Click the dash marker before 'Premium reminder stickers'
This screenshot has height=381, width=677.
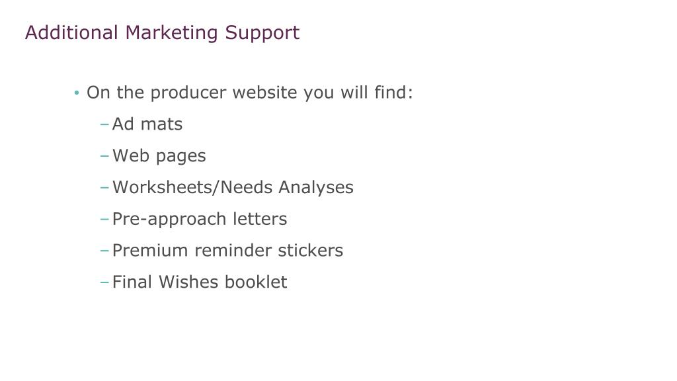click(104, 251)
